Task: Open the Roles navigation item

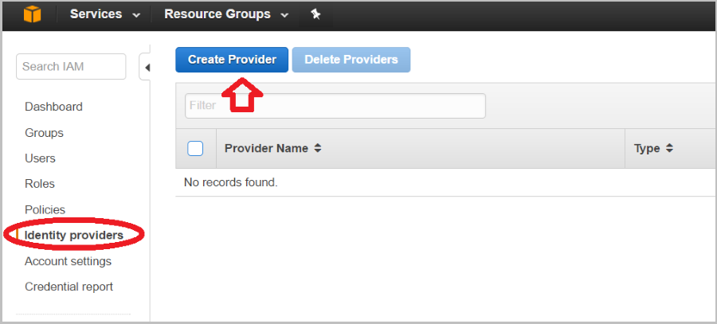Action: pyautogui.click(x=40, y=184)
